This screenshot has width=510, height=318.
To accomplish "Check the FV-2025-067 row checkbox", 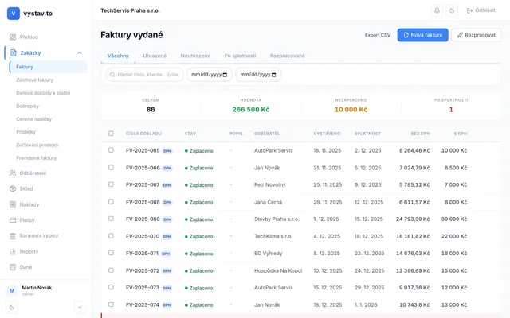I will [x=111, y=184].
